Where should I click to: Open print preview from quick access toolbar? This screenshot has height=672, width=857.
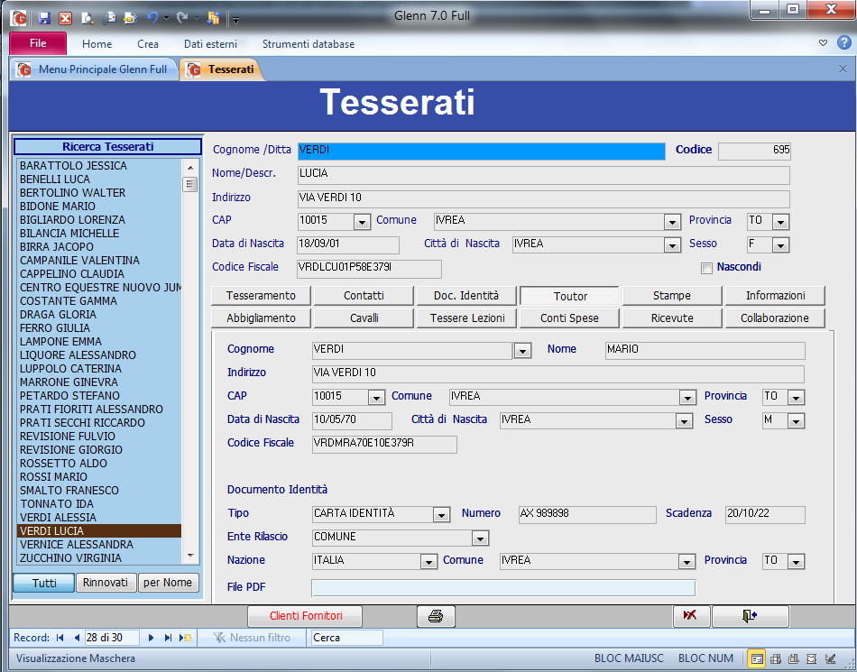click(87, 18)
